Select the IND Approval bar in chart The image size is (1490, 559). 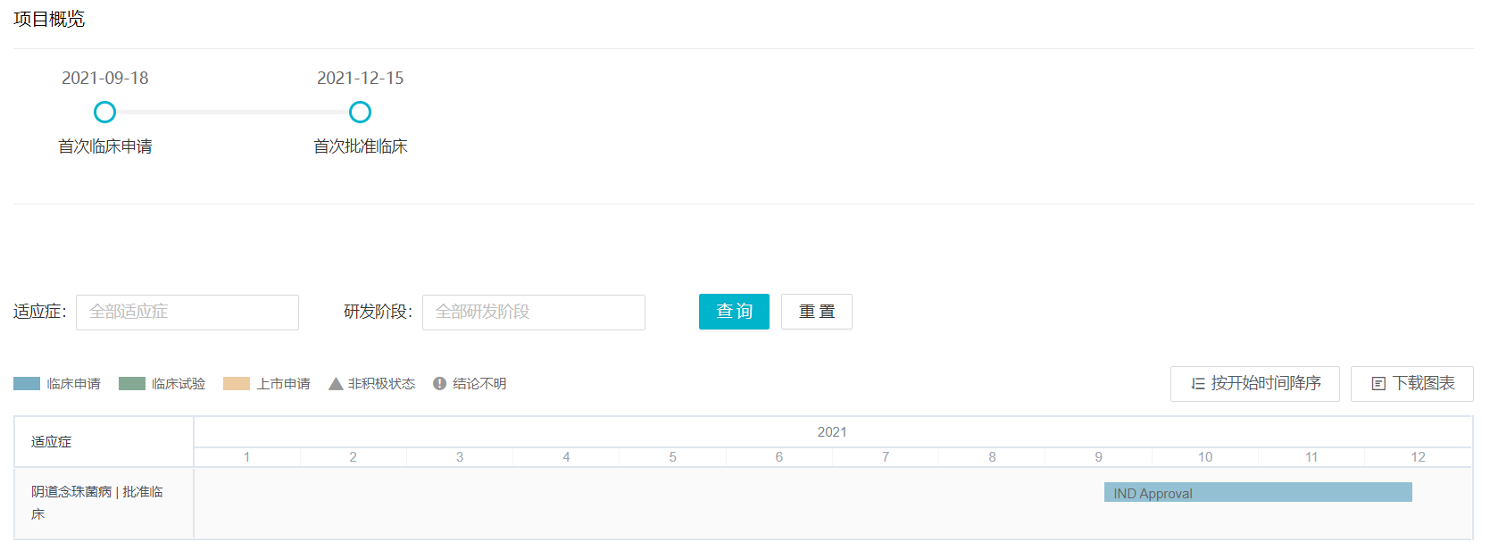(1257, 493)
